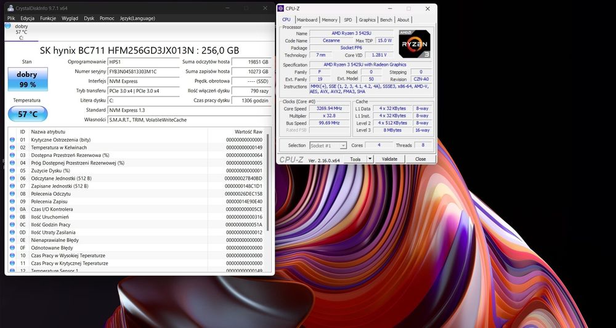The height and width of the screenshot is (328, 616).
Task: Click status icon for Odnotowane Błędy row
Action: [x=12, y=247]
